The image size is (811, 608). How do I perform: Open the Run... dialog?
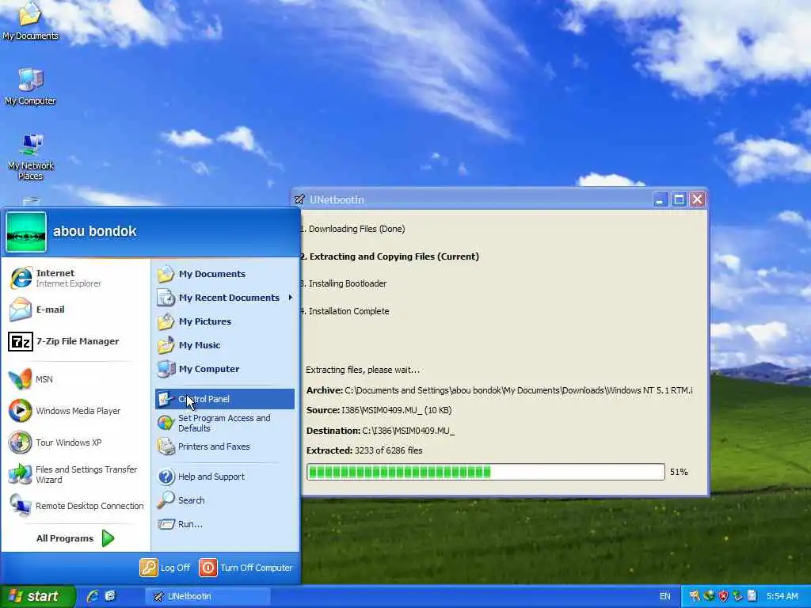224,524
